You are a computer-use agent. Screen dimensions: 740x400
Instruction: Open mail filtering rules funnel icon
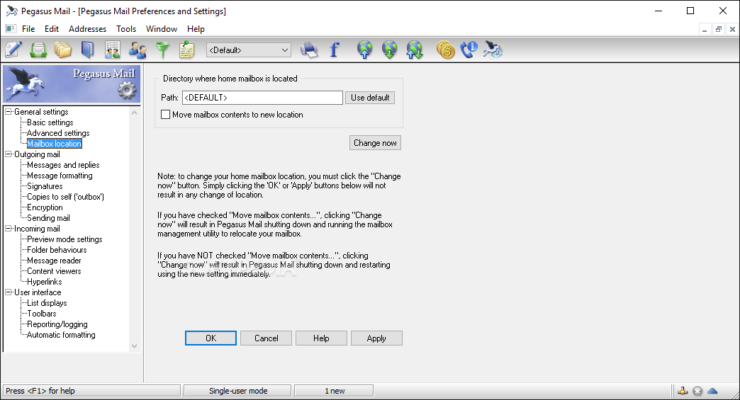tap(162, 50)
